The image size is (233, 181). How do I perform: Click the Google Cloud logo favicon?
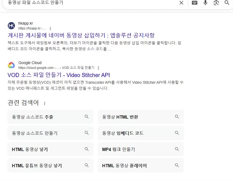pyautogui.click(x=11, y=65)
